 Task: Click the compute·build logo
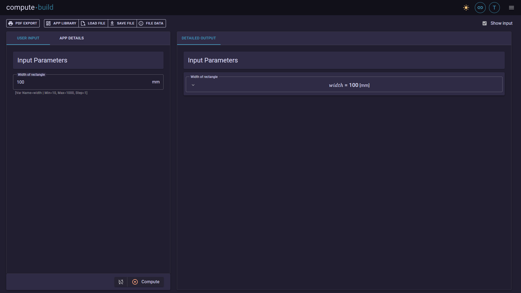point(30,7)
